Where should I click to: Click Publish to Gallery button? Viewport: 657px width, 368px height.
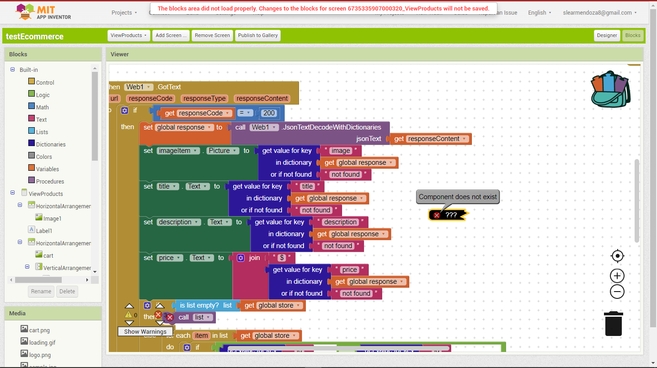(257, 35)
